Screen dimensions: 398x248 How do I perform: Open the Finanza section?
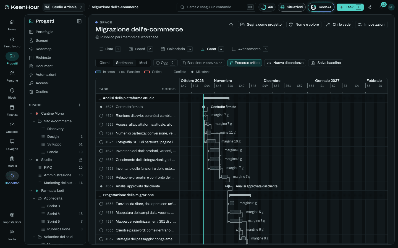[12, 110]
